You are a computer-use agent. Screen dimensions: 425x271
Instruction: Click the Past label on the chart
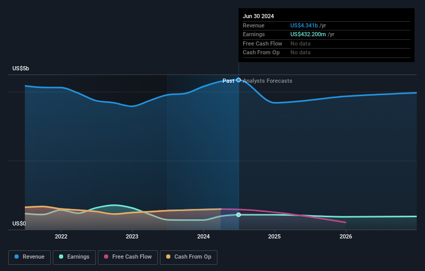pos(228,81)
